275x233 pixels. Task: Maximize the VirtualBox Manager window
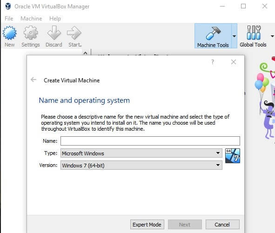243,6
